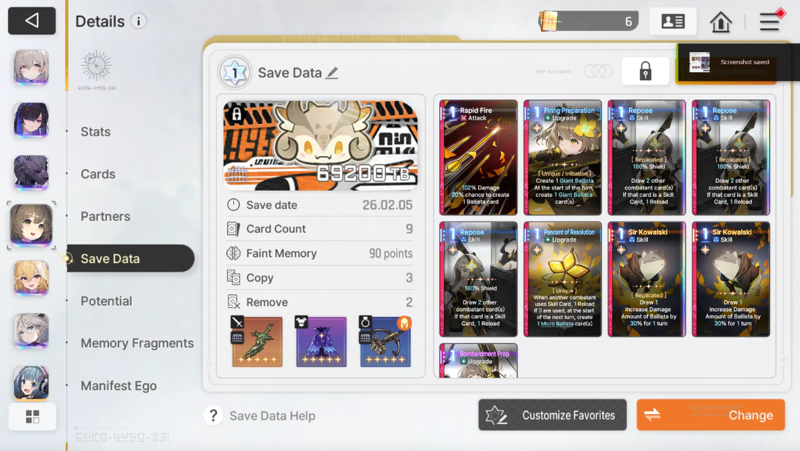The image size is (800, 451).
Task: Switch to the Potential section
Action: click(x=106, y=301)
